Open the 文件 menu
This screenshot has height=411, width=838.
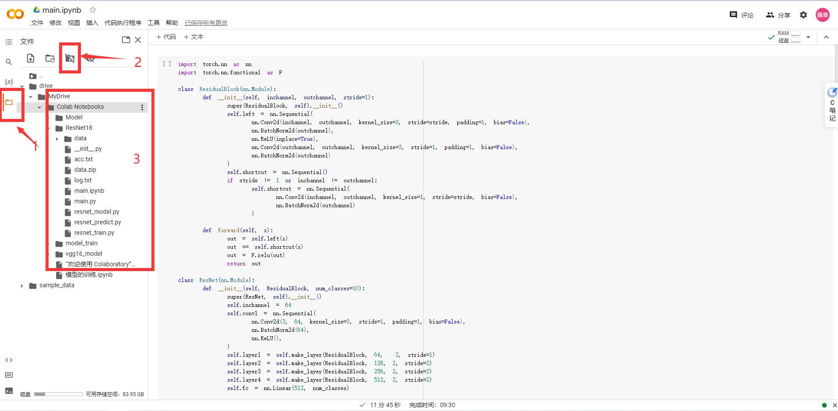coord(37,23)
